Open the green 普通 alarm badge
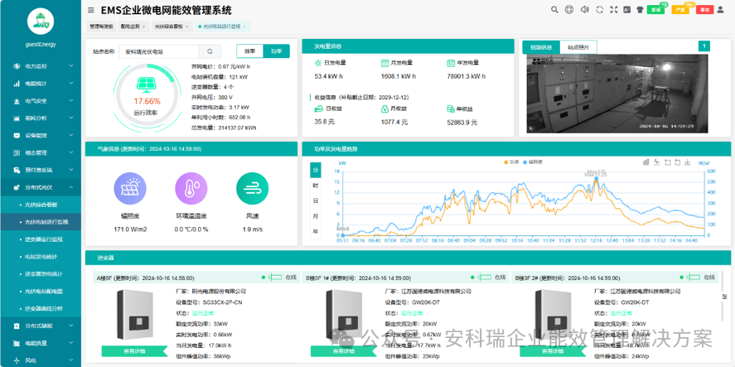Viewport: 735px width, 367px height. coord(655,9)
